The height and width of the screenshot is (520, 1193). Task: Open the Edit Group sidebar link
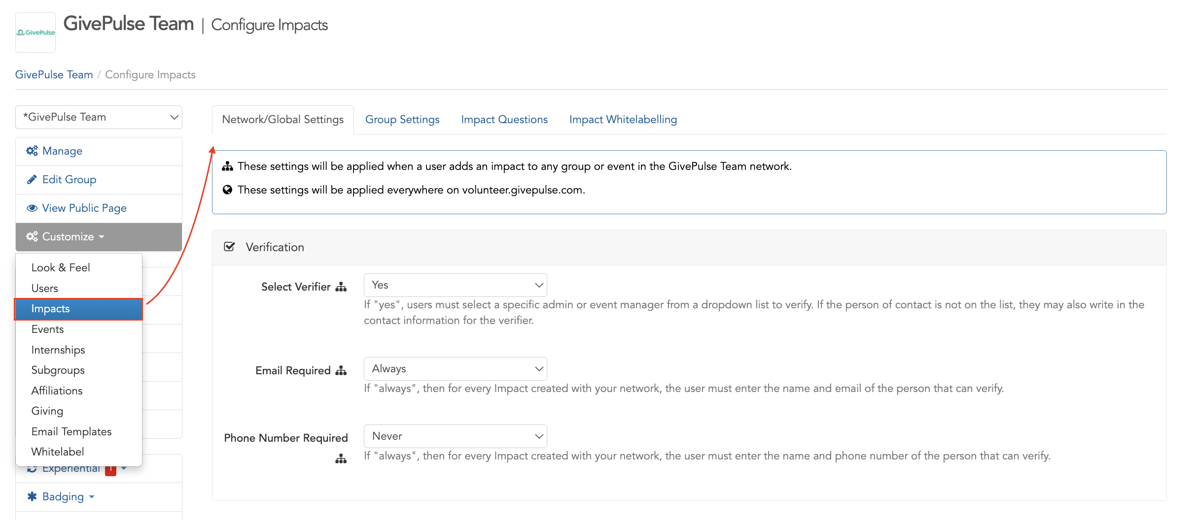(x=69, y=179)
